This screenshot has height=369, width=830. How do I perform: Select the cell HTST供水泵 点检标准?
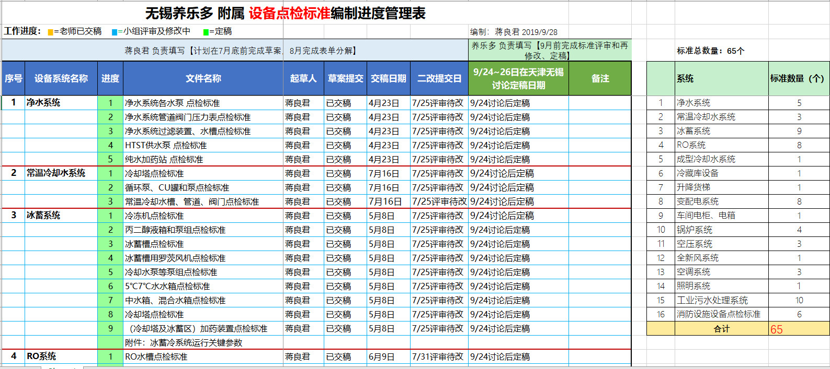(203, 145)
